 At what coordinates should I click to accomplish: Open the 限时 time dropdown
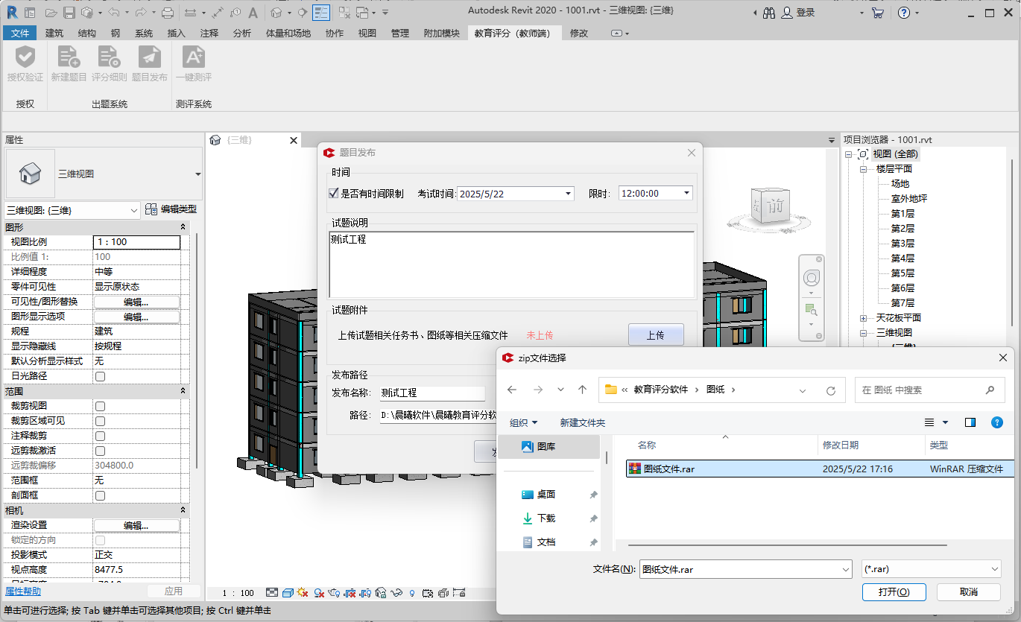coord(686,193)
